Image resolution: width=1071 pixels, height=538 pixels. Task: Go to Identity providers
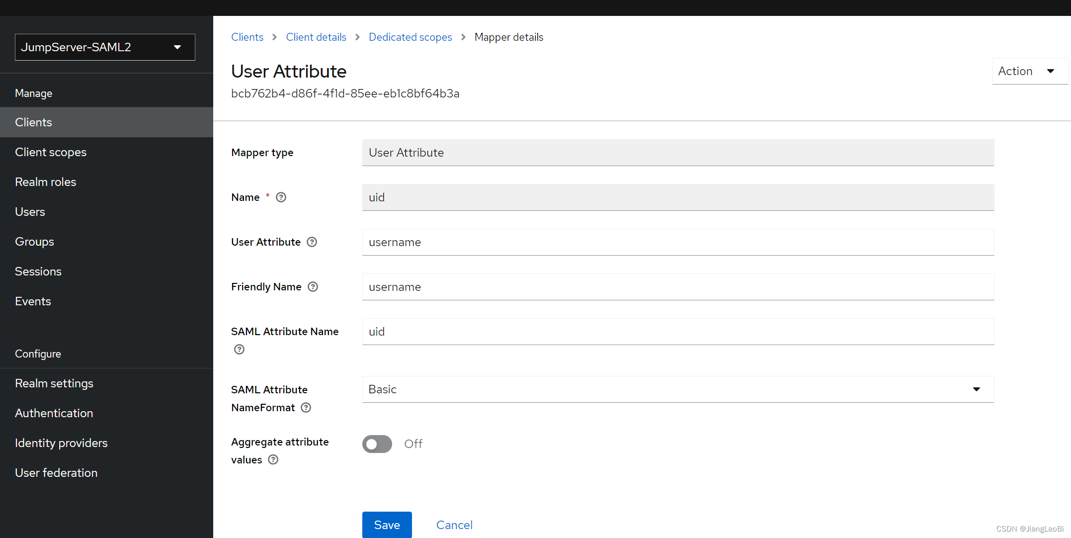tap(61, 443)
